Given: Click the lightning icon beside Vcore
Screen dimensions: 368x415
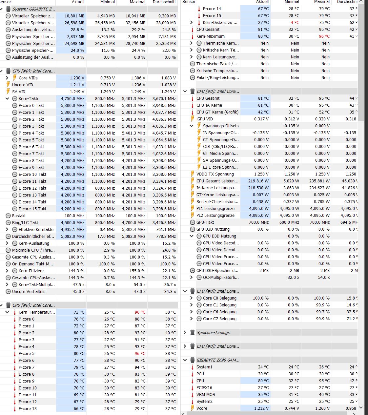Looking at the screenshot, I should click(192, 408).
